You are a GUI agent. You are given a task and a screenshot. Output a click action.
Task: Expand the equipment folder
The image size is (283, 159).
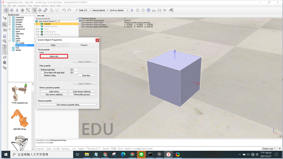click(x=10, y=20)
